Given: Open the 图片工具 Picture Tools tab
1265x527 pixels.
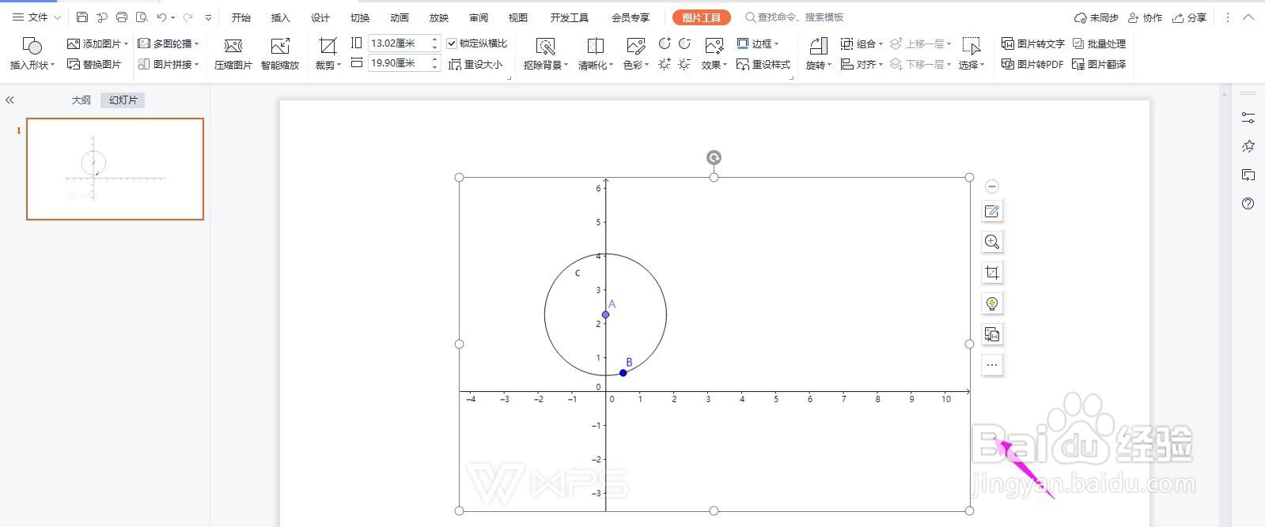Looking at the screenshot, I should coord(702,17).
